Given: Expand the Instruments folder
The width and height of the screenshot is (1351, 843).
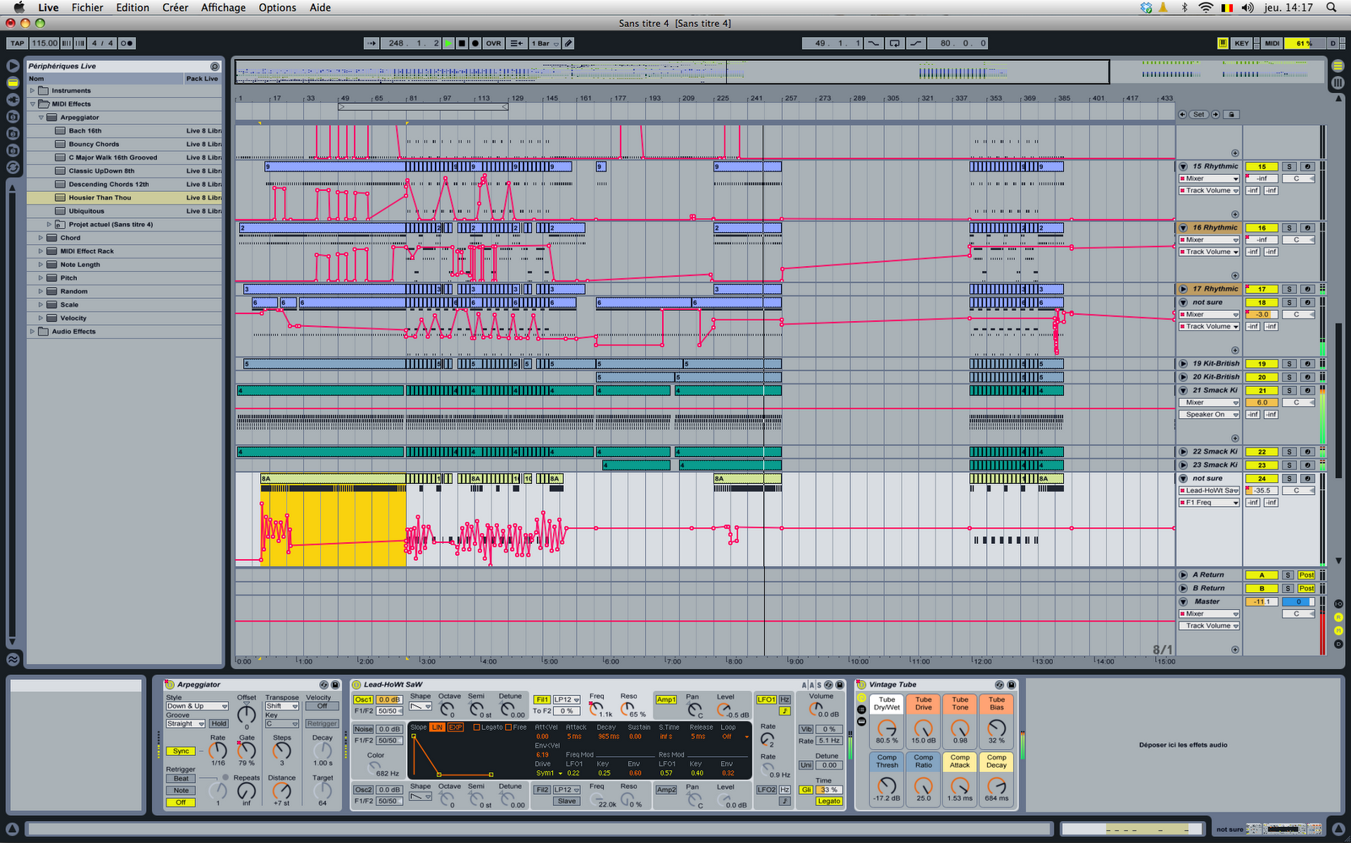Looking at the screenshot, I should (33, 90).
